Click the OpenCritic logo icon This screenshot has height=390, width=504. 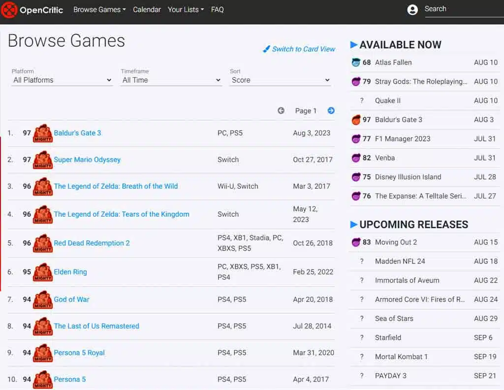click(x=9, y=10)
